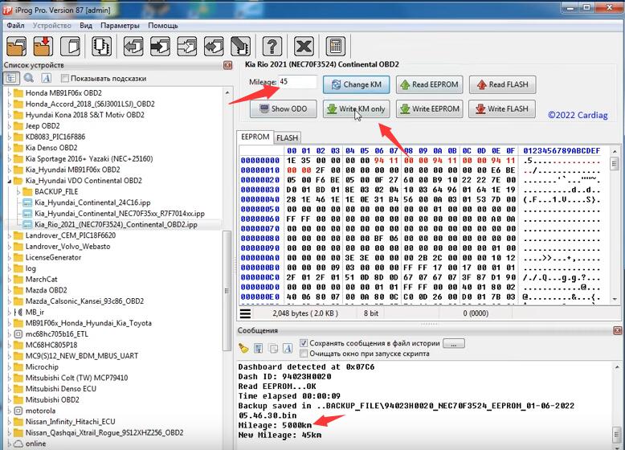The image size is (625, 450).
Task: Click the Mileage input field
Action: [297, 82]
